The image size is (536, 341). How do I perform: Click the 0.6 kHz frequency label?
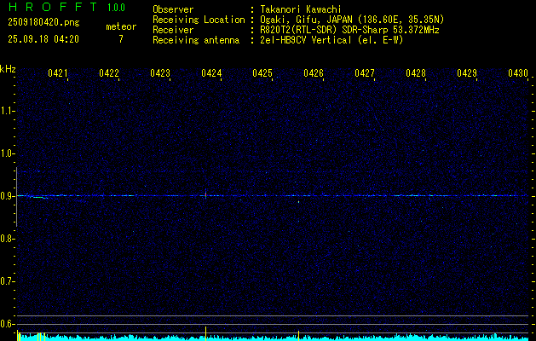coord(7,324)
